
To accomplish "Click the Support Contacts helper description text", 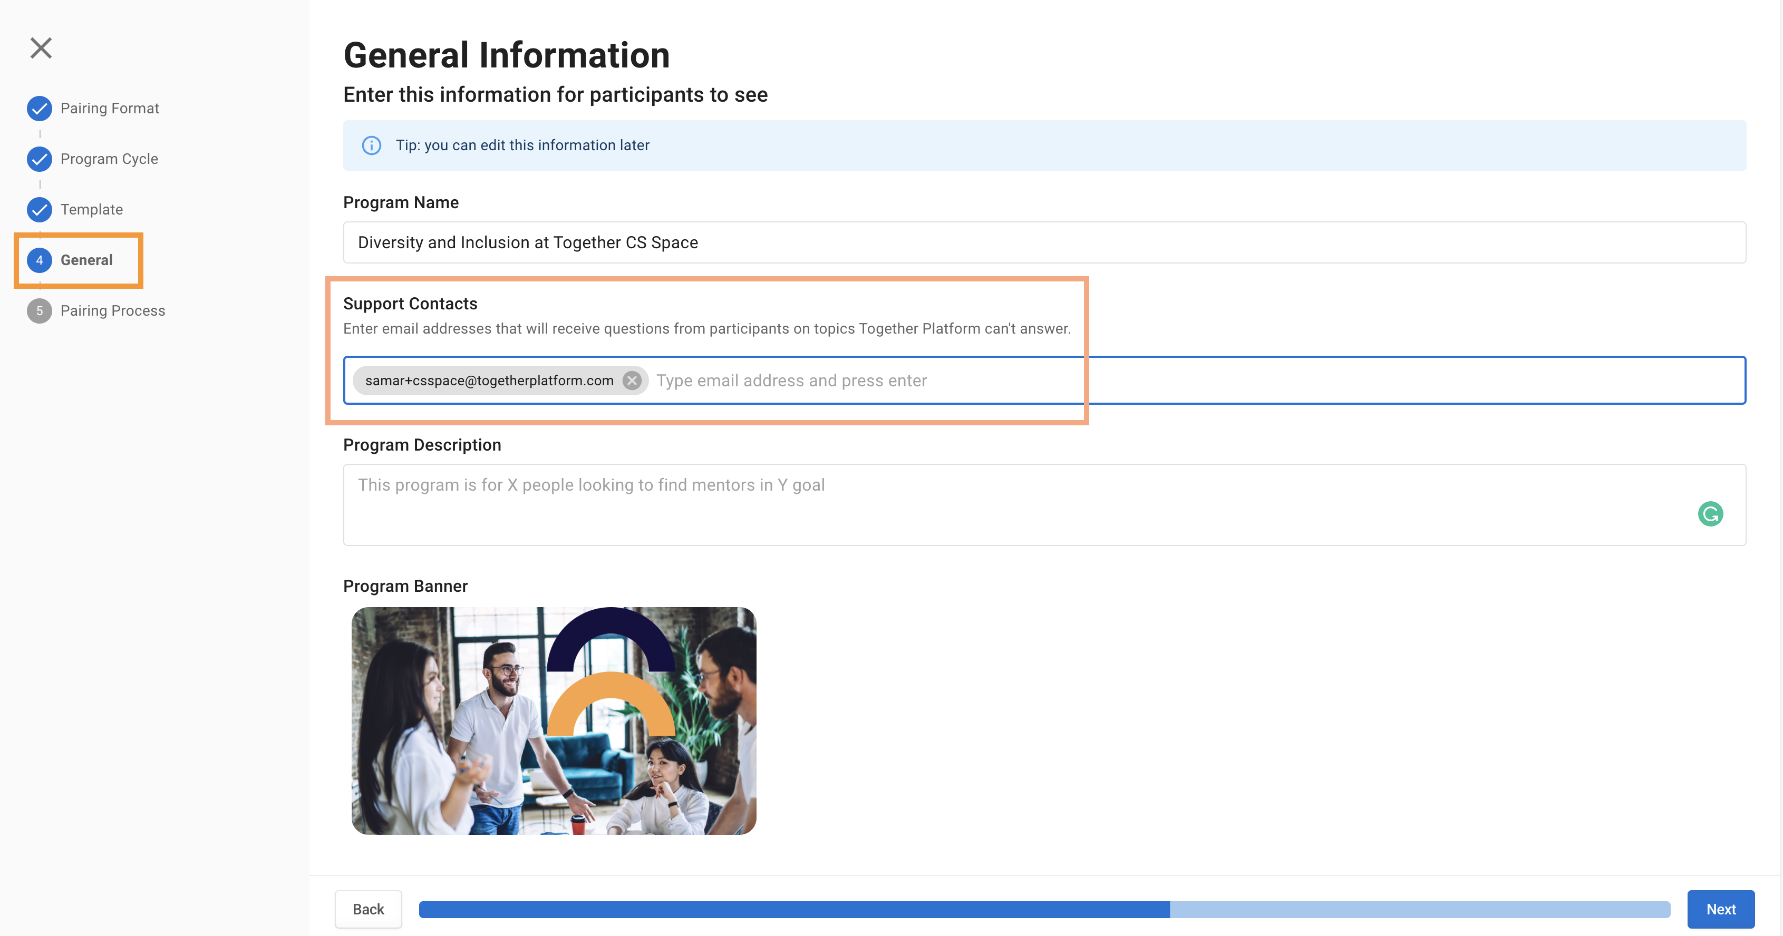I will [x=706, y=329].
